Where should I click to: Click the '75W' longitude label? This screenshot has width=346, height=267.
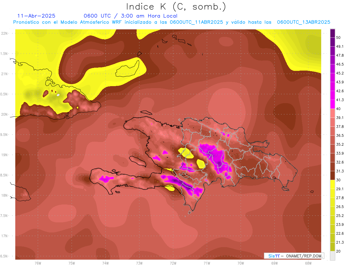pos(72,263)
